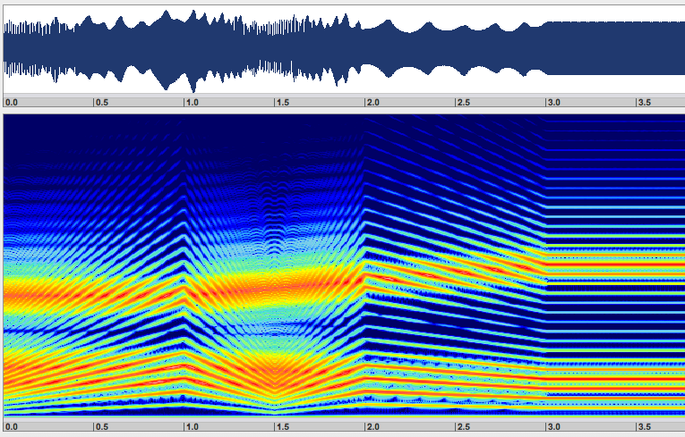Click the 2.0 mark on waveform ruler
685x437 pixels.
372,103
